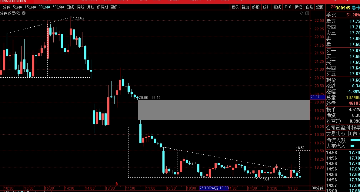Click the stock code 300945

click(x=343, y=8)
